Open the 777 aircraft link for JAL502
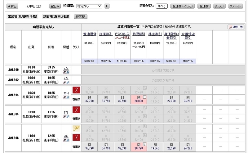The width and height of the screenshot is (248, 153). (66, 78)
